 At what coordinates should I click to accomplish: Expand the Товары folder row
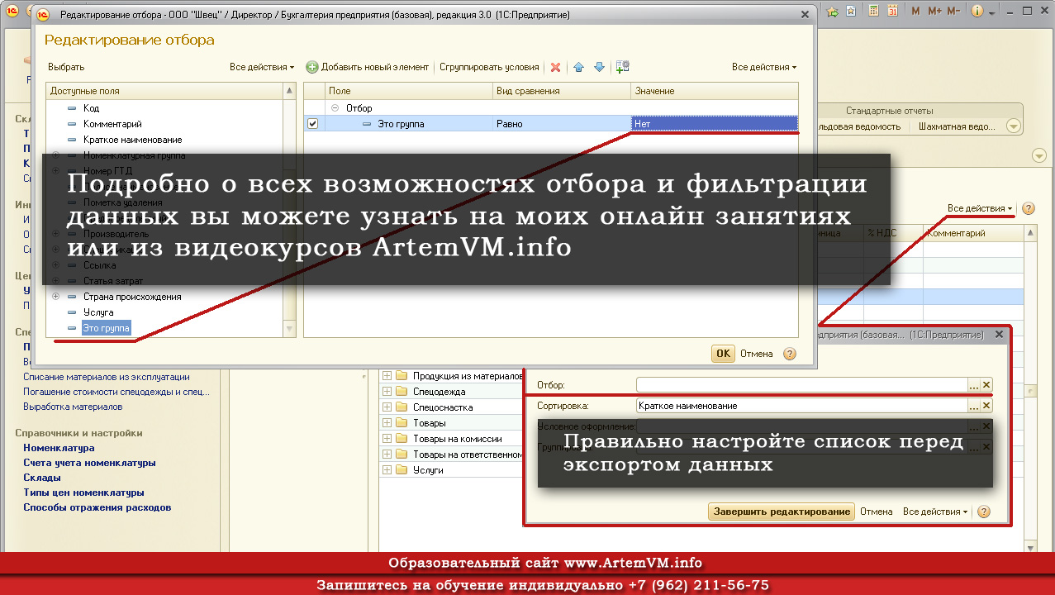[387, 423]
